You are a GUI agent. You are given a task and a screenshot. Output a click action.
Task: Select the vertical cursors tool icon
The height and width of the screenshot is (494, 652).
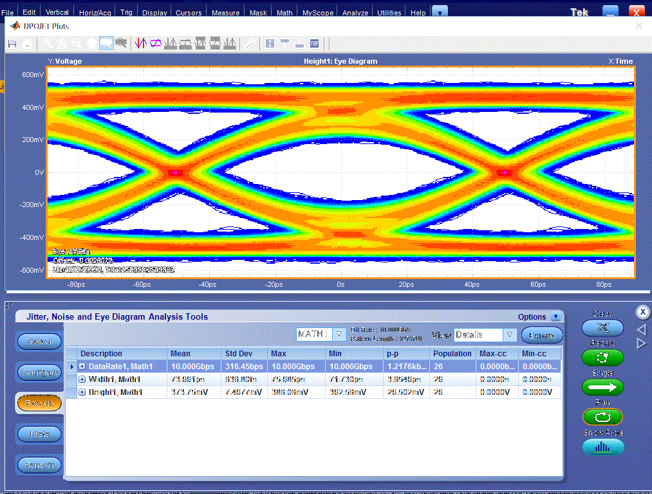(140, 43)
